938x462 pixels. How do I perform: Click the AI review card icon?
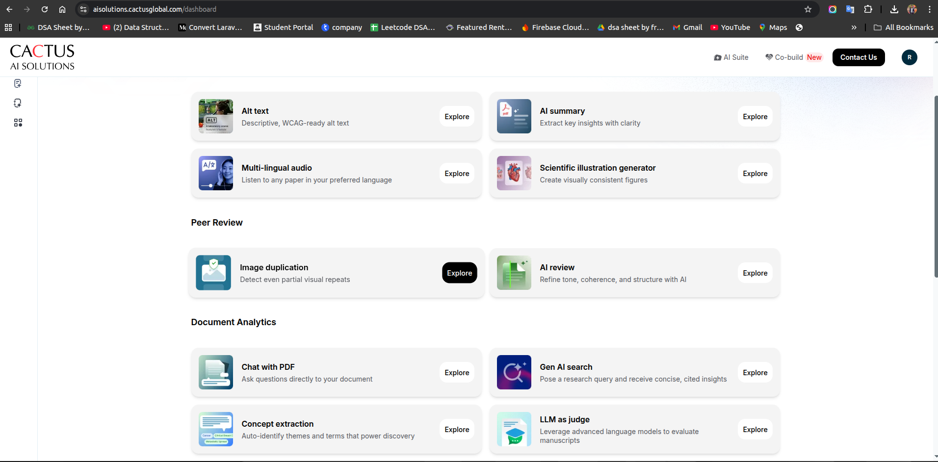coord(514,273)
